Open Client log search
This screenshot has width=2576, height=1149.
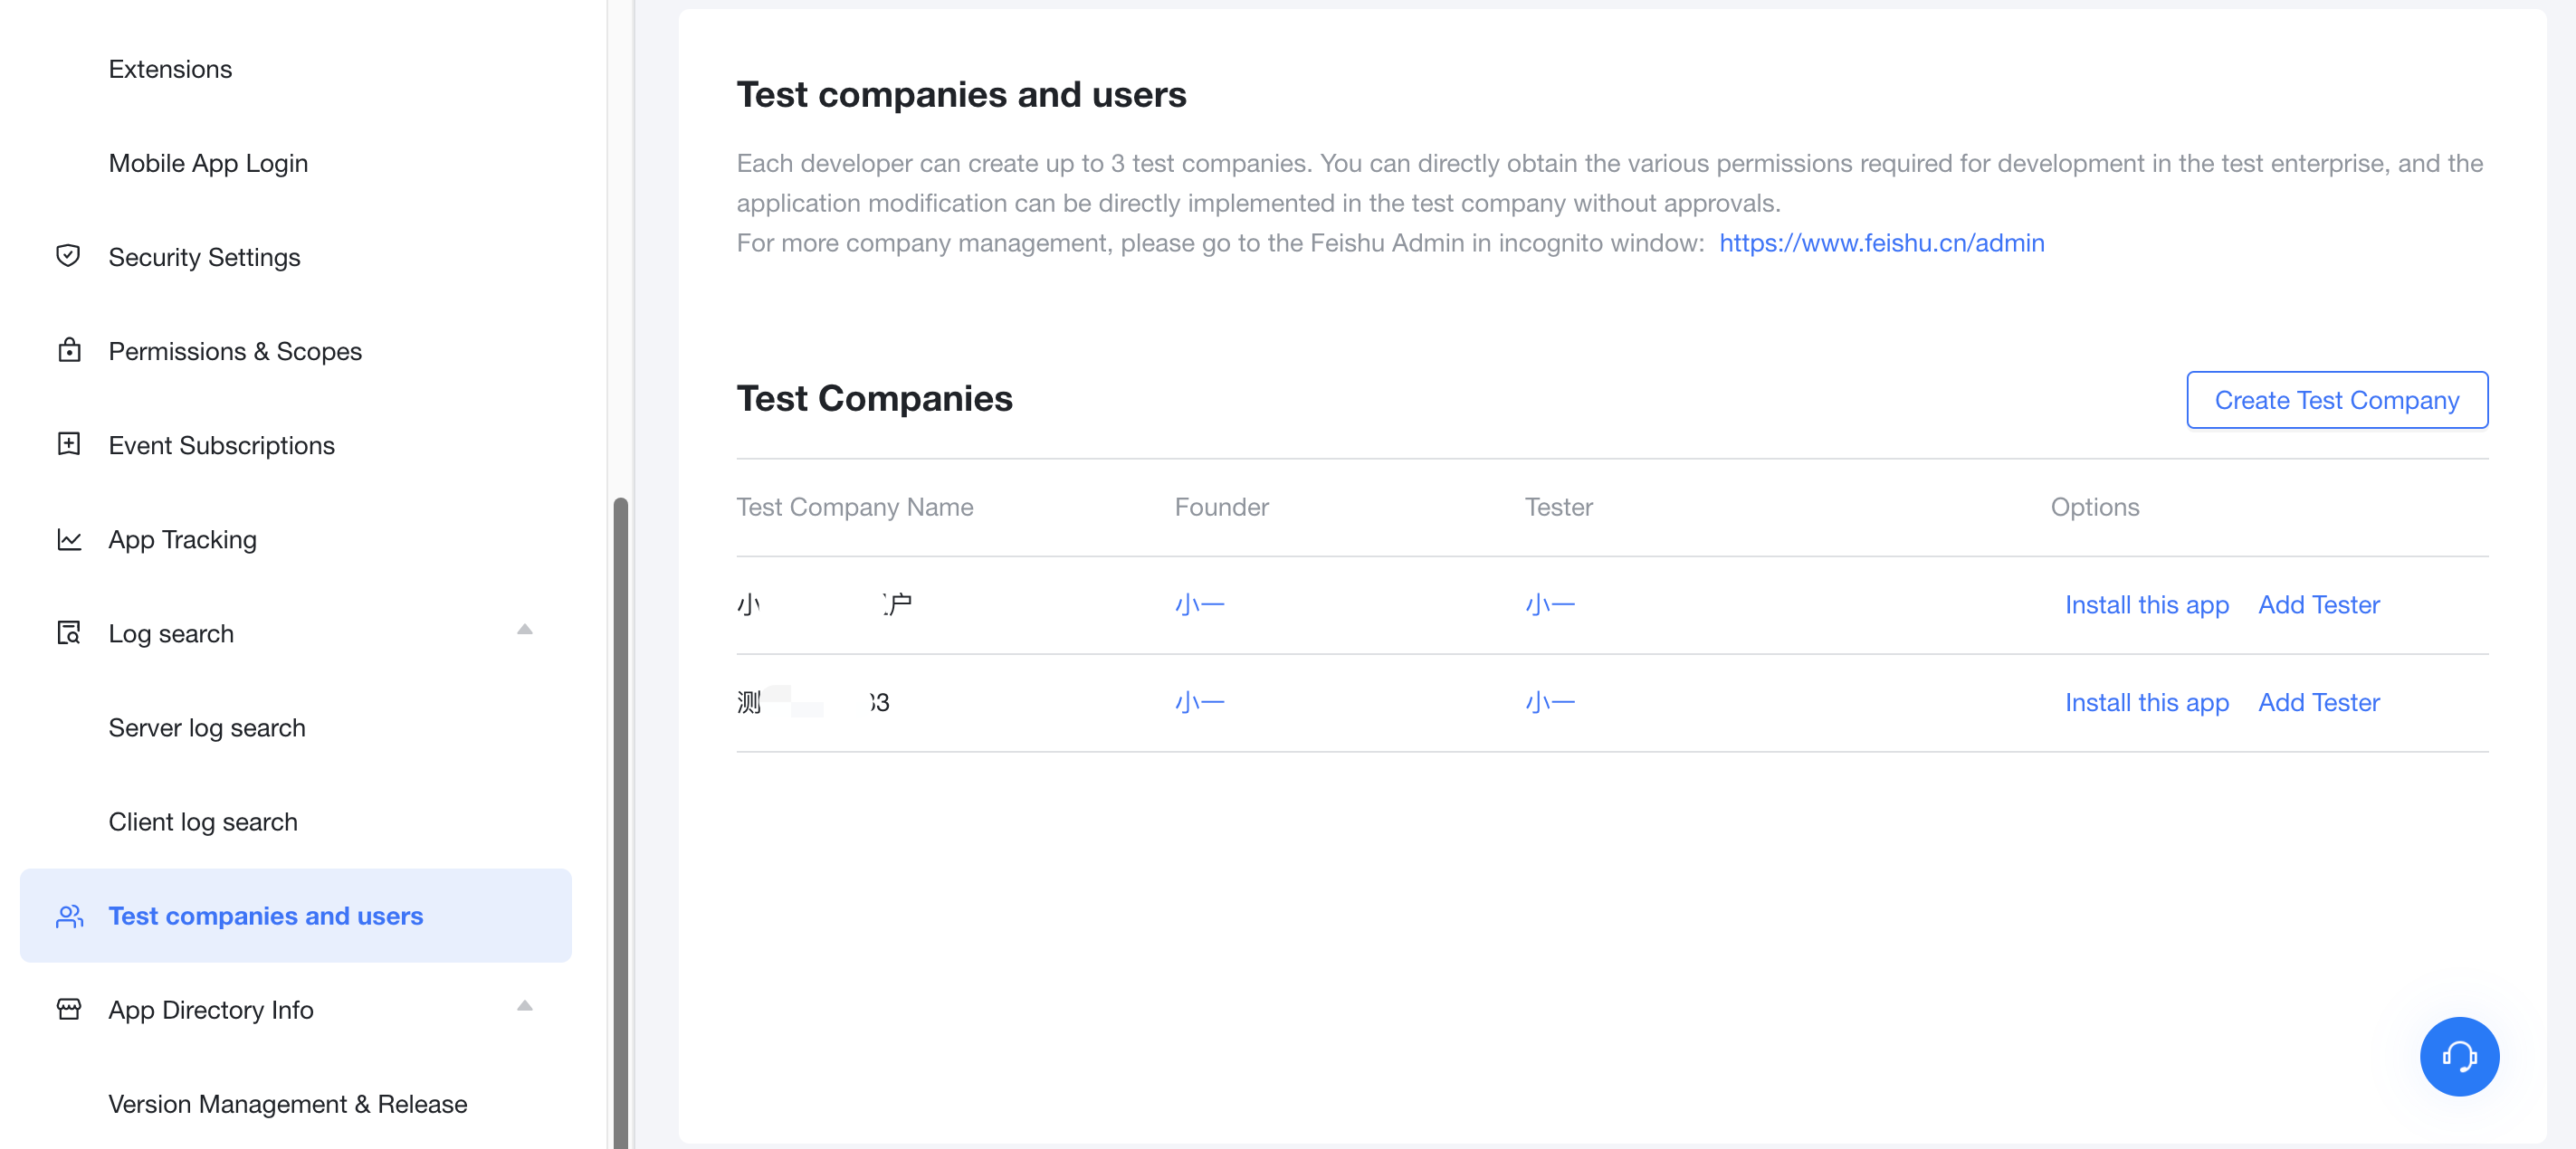pyautogui.click(x=203, y=821)
